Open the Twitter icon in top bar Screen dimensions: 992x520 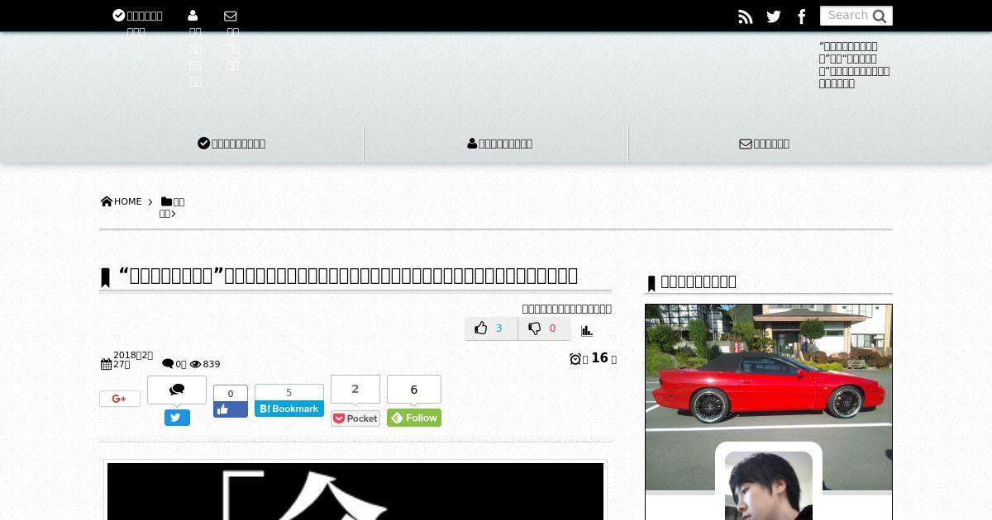[774, 17]
